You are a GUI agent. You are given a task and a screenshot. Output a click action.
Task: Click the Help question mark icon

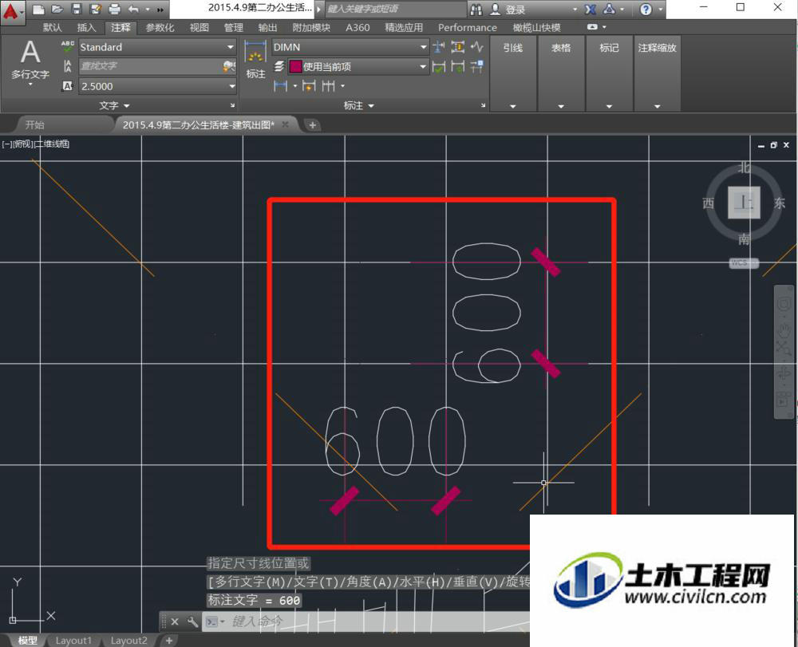pos(646,9)
